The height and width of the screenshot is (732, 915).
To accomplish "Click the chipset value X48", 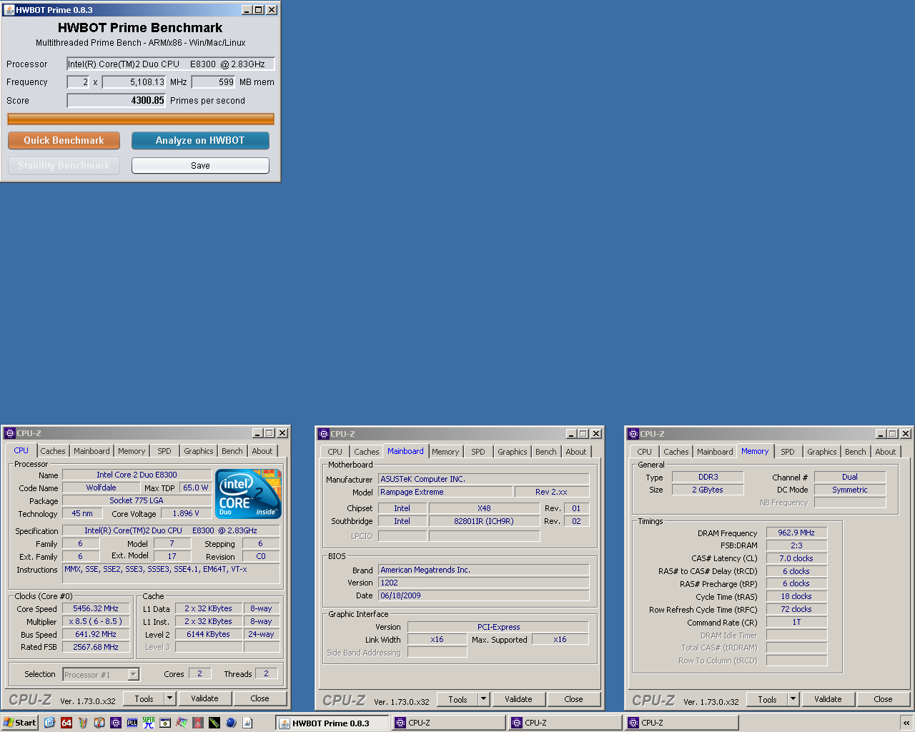I will (484, 508).
